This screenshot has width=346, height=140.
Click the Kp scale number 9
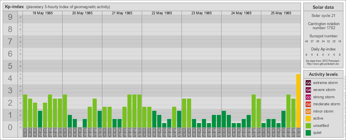coord(10,17)
